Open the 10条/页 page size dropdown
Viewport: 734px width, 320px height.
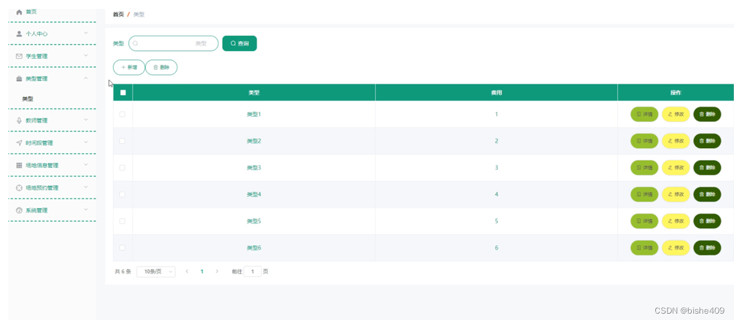click(156, 271)
